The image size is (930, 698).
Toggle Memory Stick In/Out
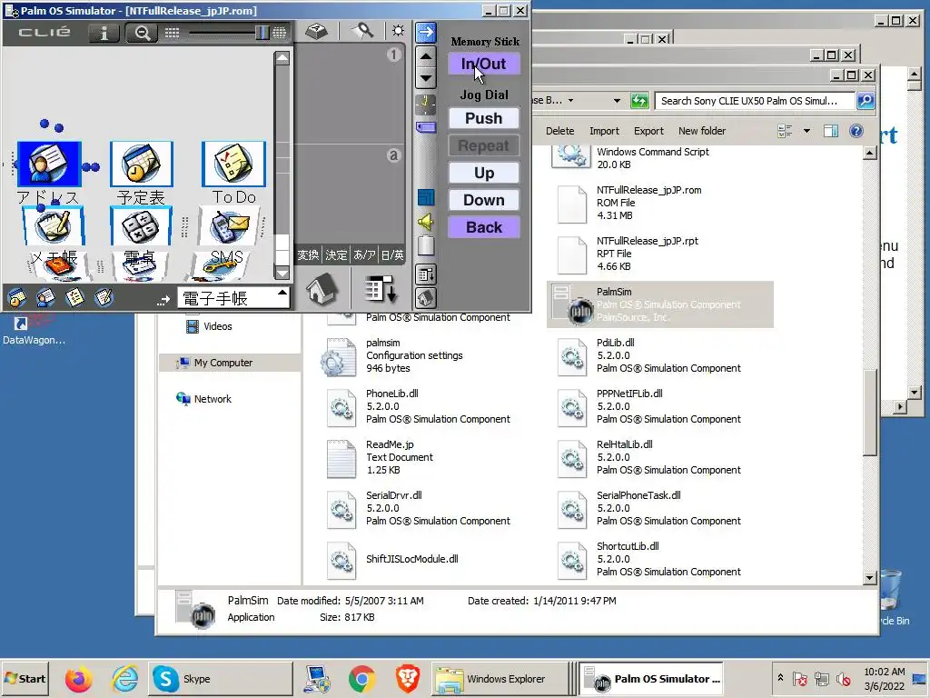484,65
